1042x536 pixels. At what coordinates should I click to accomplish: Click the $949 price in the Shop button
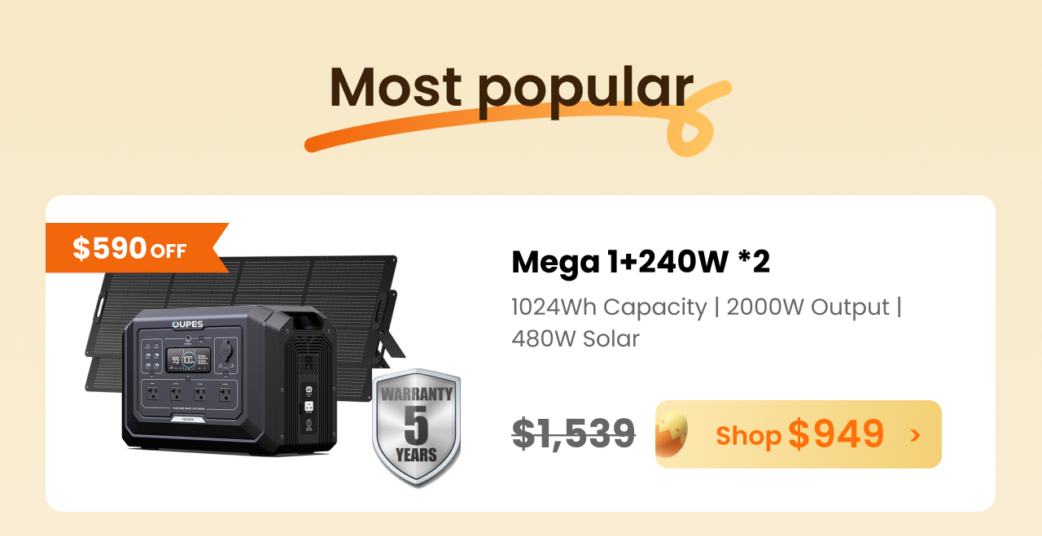tap(836, 434)
